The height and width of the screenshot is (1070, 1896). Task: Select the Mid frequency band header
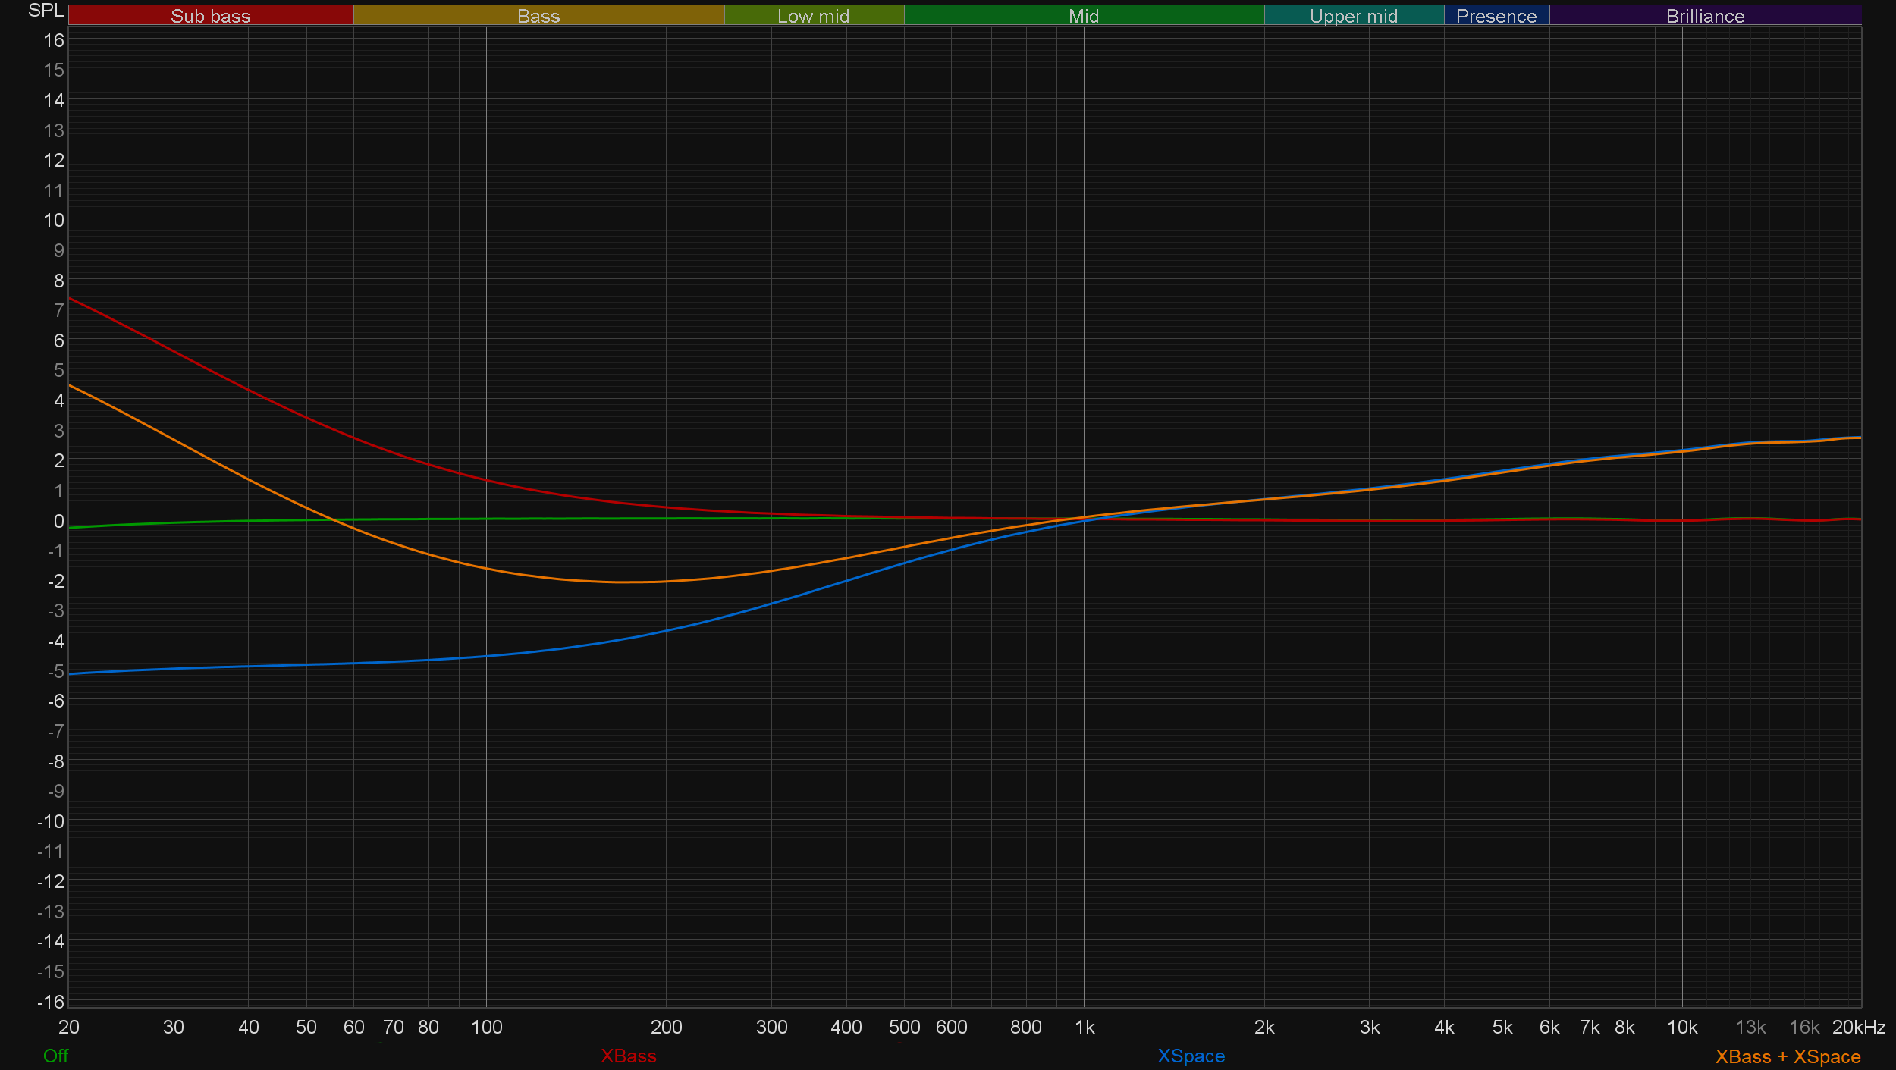click(1083, 16)
